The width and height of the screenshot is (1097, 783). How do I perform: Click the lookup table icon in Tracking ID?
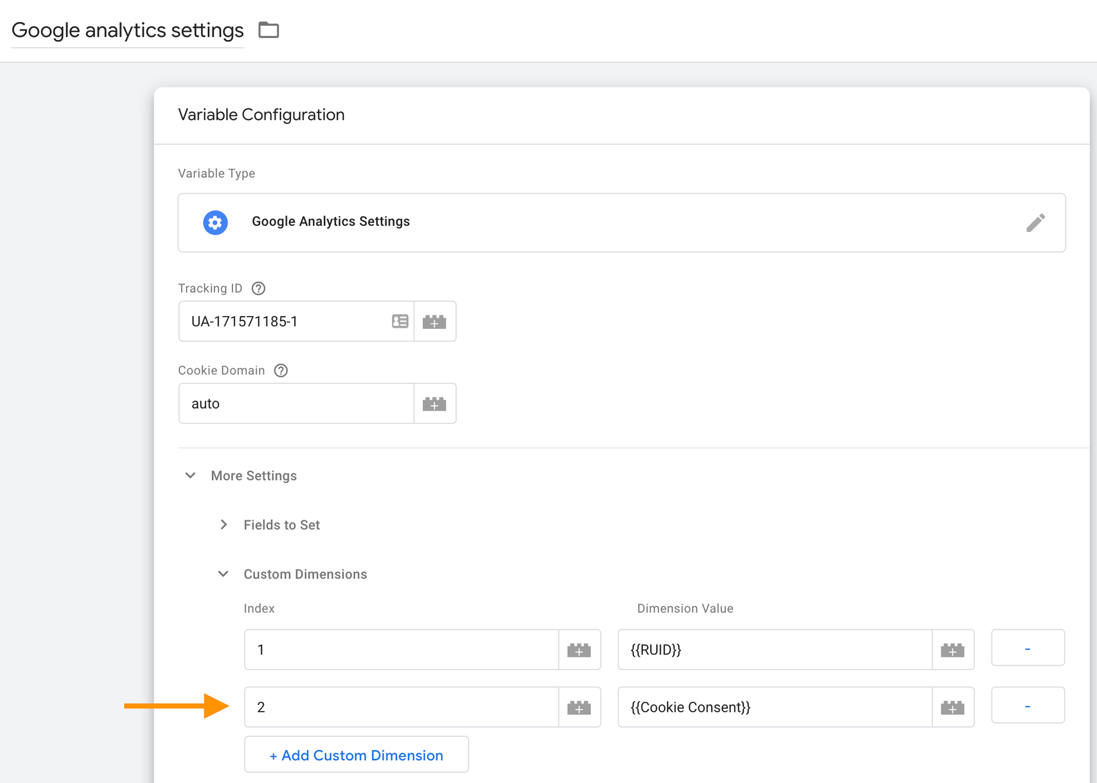coord(400,321)
